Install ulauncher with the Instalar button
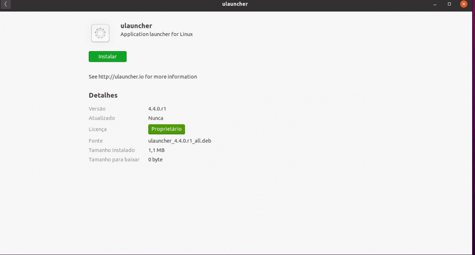 [108, 56]
